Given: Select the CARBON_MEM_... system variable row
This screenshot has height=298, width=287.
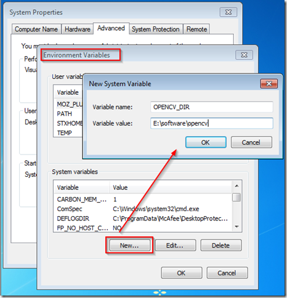Looking at the screenshot, I should point(143,199).
